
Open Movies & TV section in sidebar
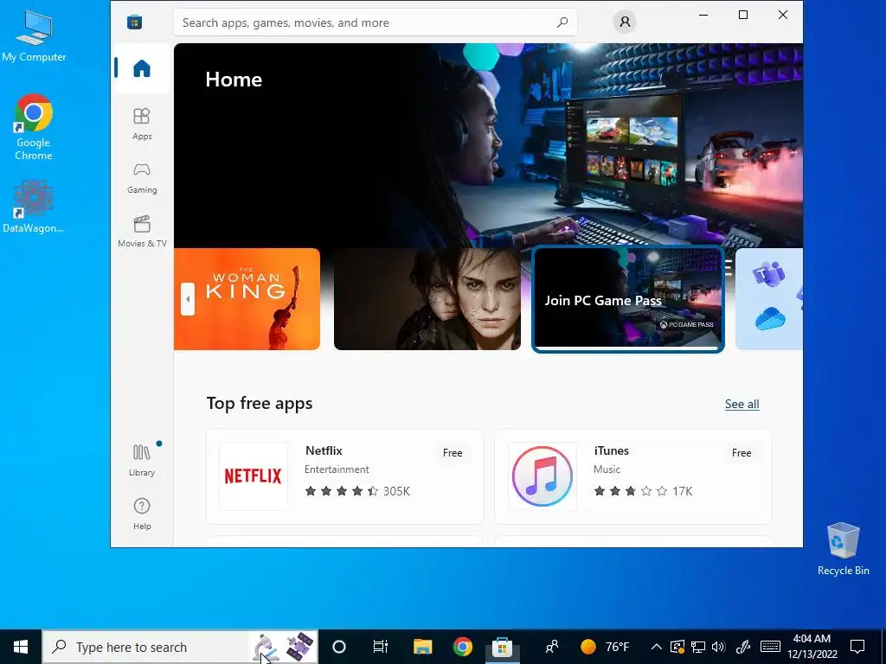142,232
